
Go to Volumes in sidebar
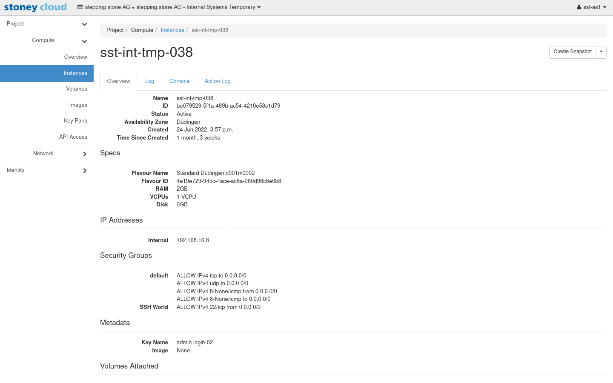(x=76, y=89)
